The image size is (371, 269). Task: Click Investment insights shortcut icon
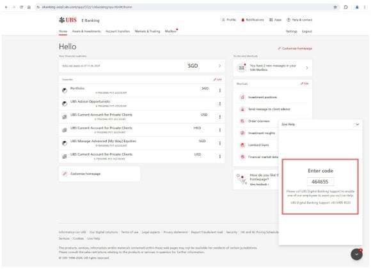coord(242,133)
